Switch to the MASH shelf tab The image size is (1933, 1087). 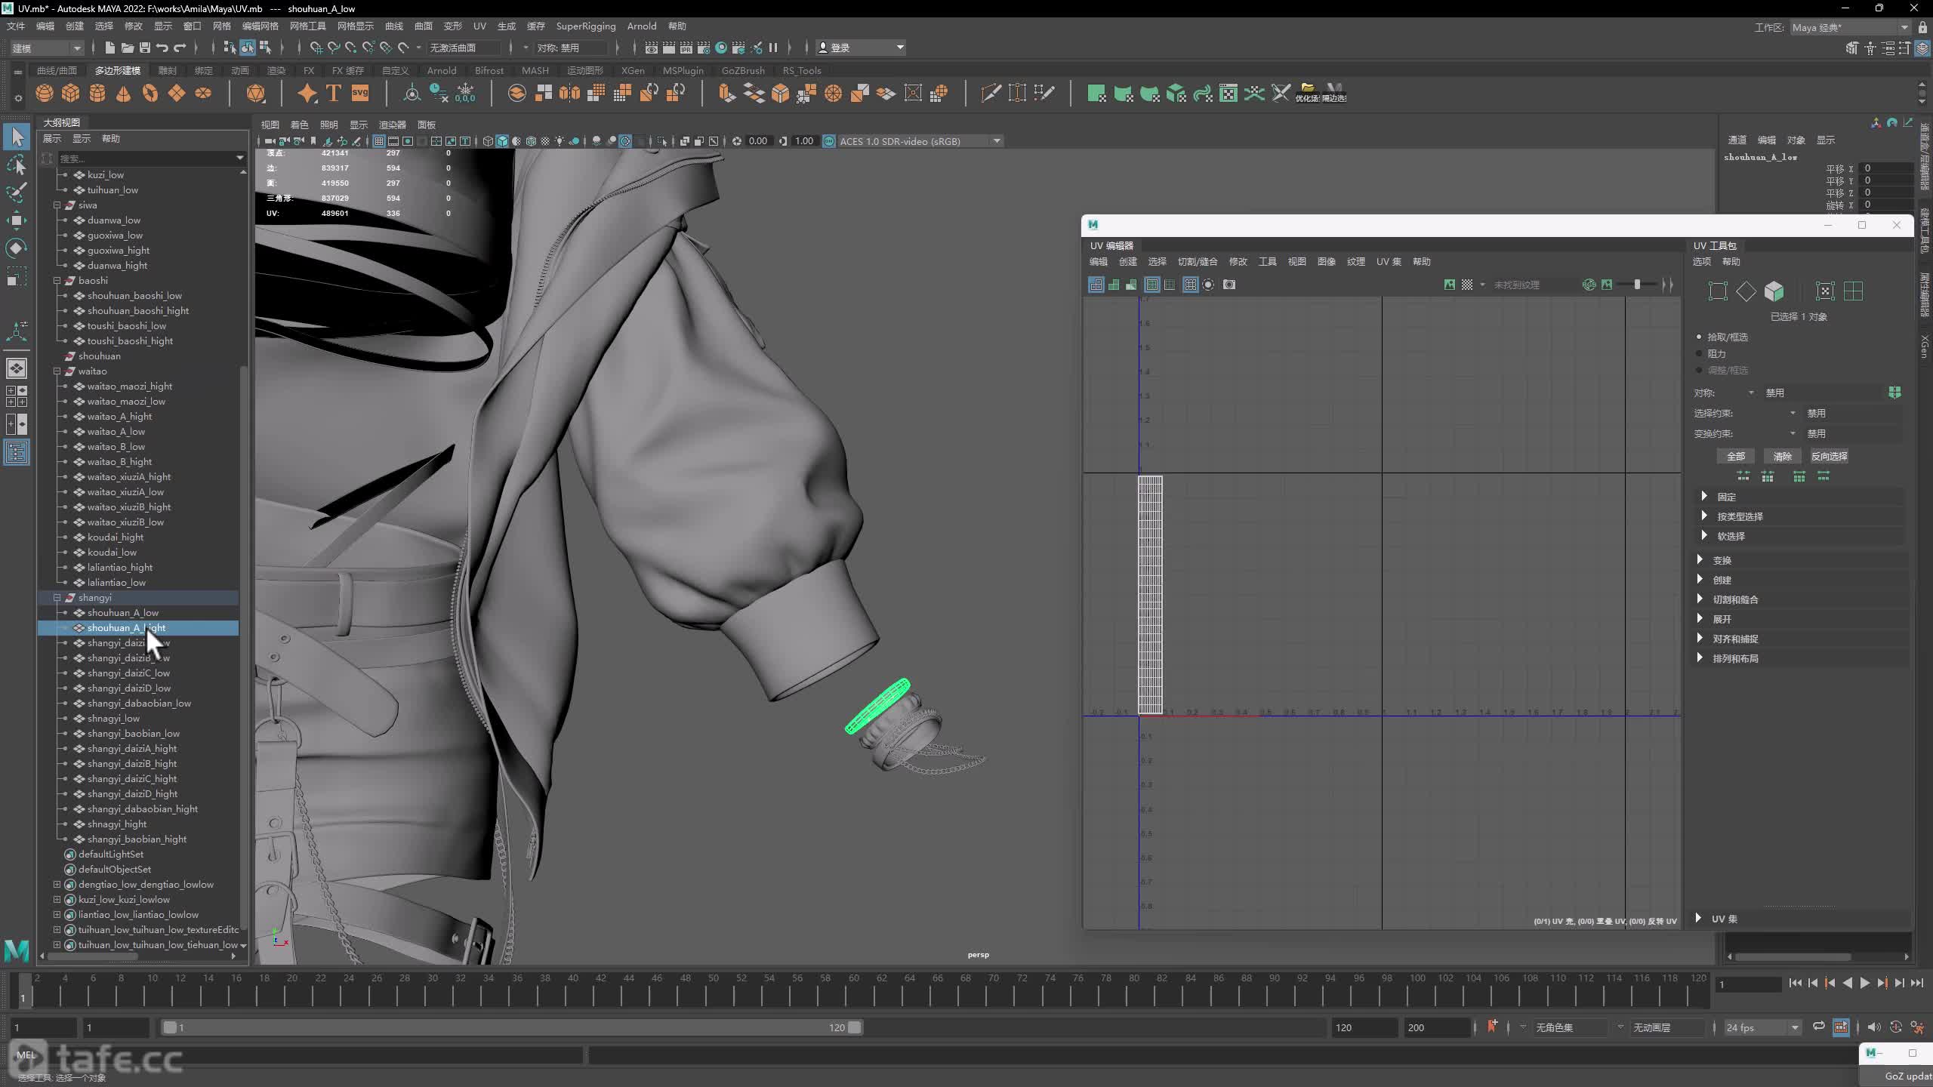[x=535, y=70]
